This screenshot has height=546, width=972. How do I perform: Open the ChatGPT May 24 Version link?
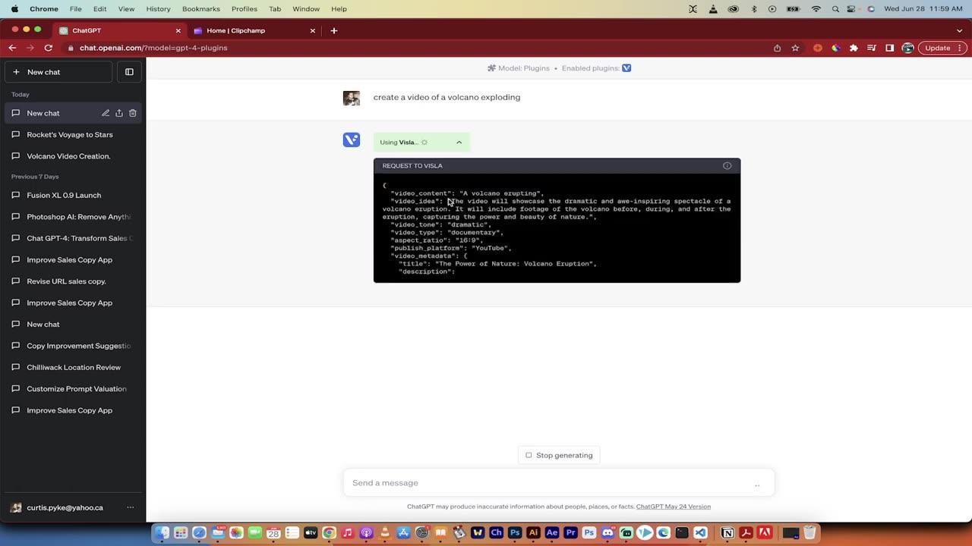pos(673,507)
